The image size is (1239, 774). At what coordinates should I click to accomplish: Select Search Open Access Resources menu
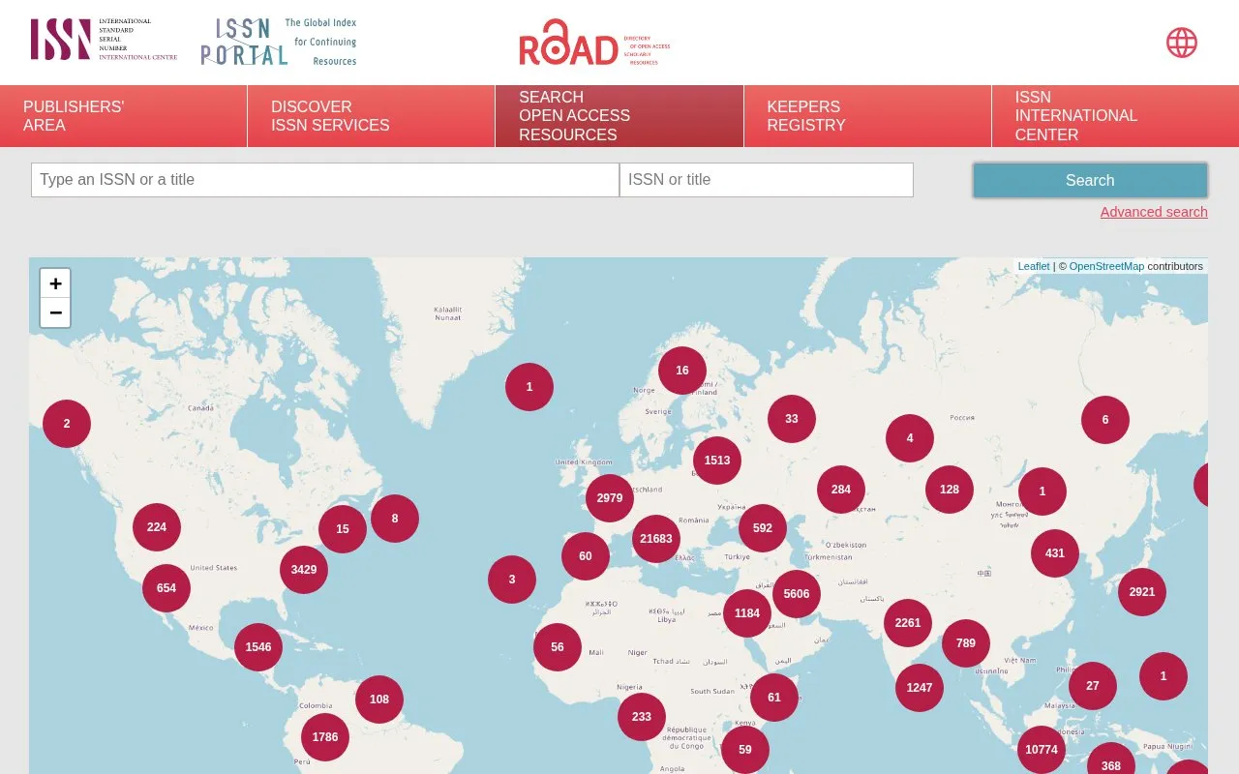click(x=619, y=116)
